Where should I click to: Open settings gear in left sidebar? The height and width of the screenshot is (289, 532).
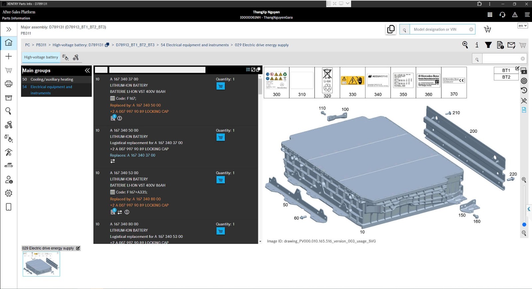9,193
